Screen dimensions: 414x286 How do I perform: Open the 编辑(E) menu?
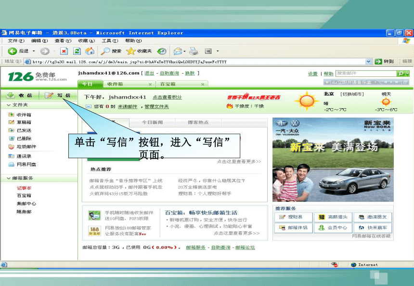point(39,41)
